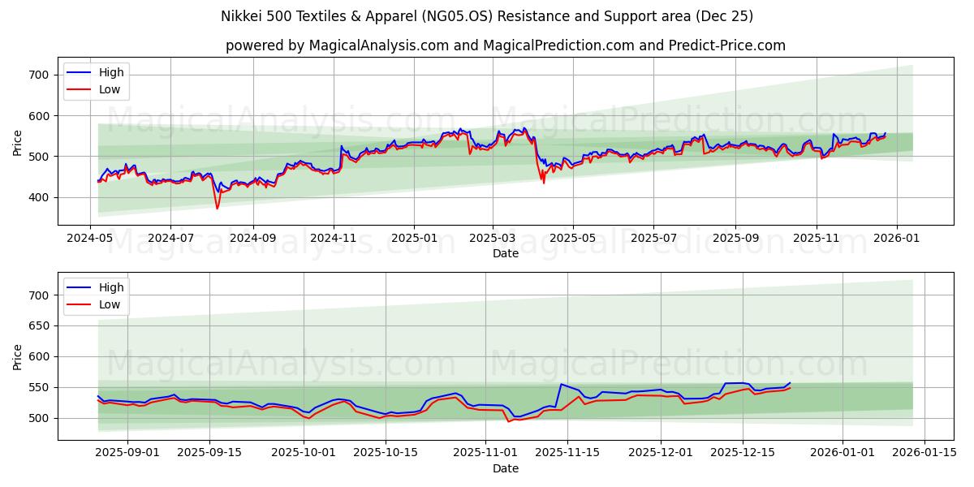Image resolution: width=974 pixels, height=487 pixels.
Task: Select the Date axis label on bottom chart
Action: (504, 468)
